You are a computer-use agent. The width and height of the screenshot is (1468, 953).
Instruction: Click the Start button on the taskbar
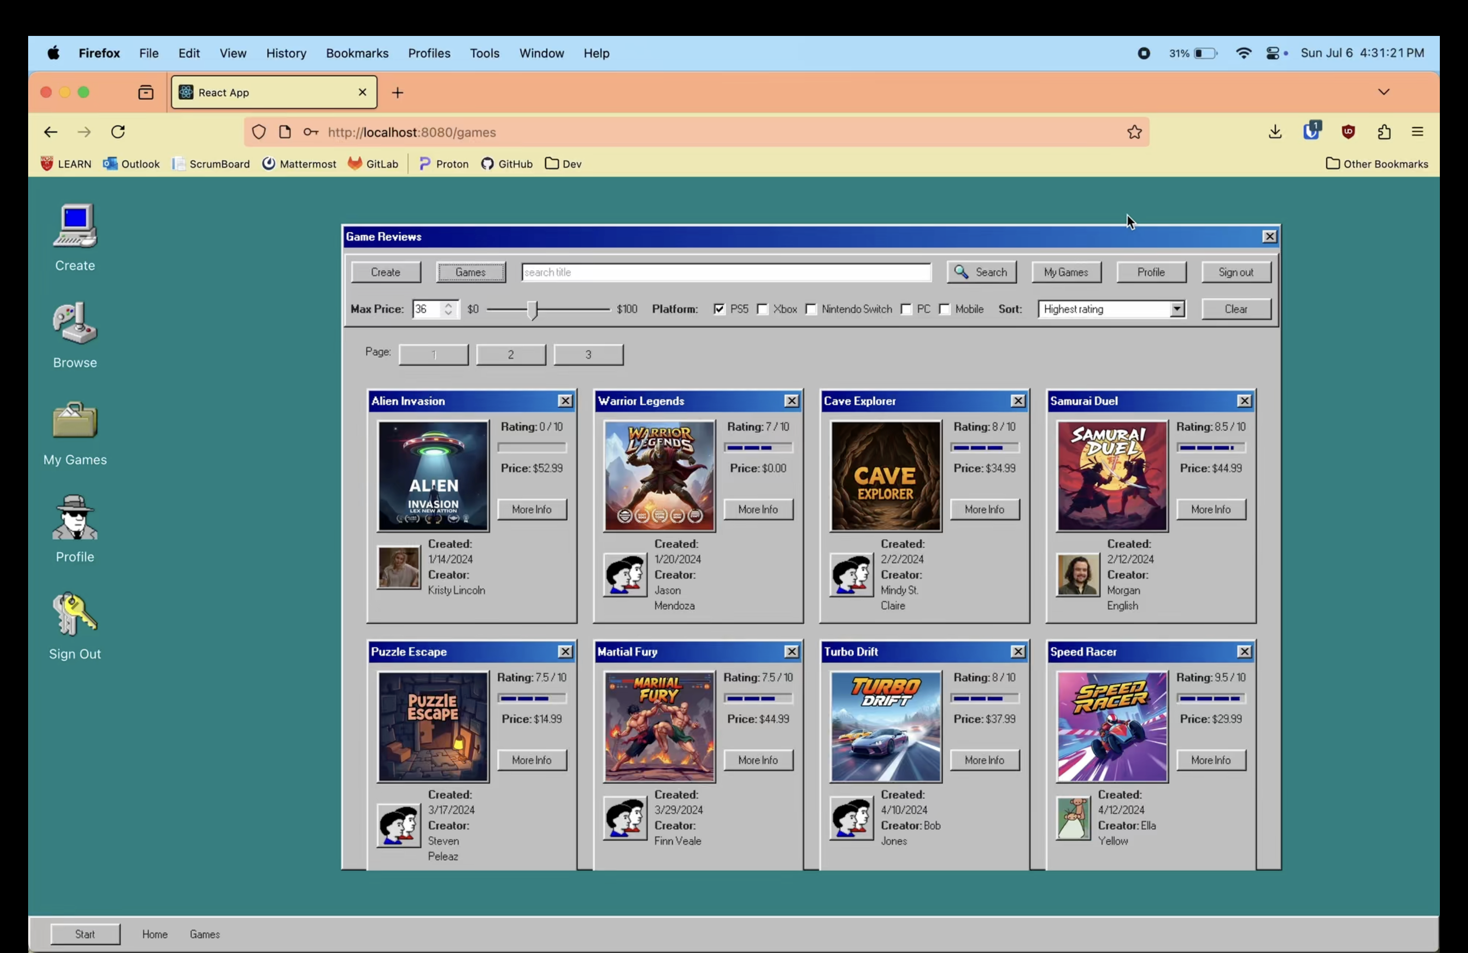85,934
